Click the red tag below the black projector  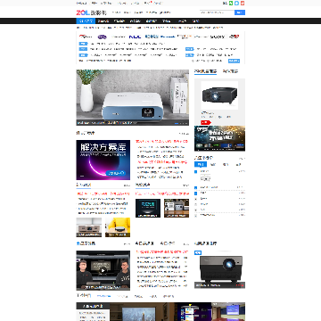pyautogui.click(x=206, y=122)
